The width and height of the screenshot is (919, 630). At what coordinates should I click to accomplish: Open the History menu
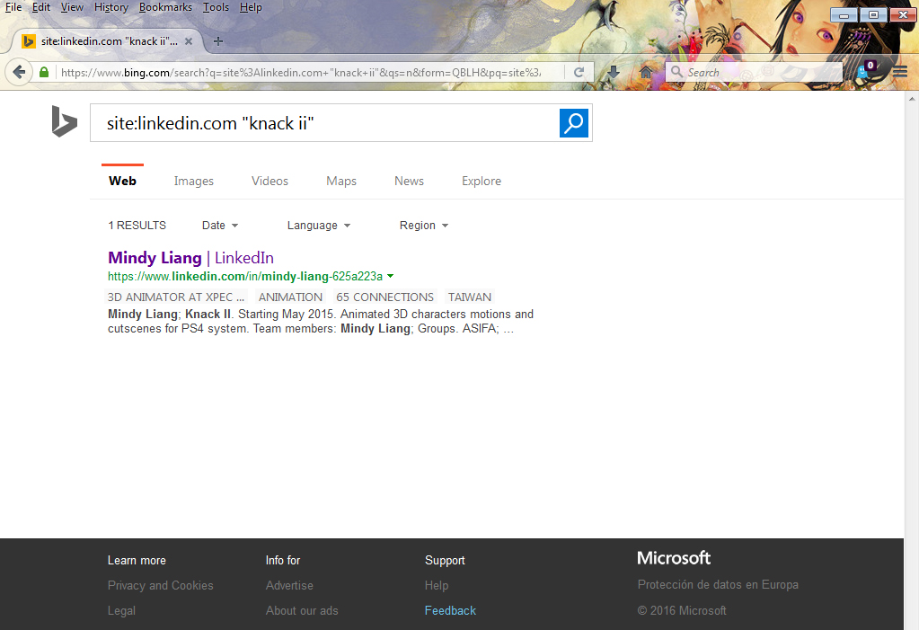pos(111,7)
